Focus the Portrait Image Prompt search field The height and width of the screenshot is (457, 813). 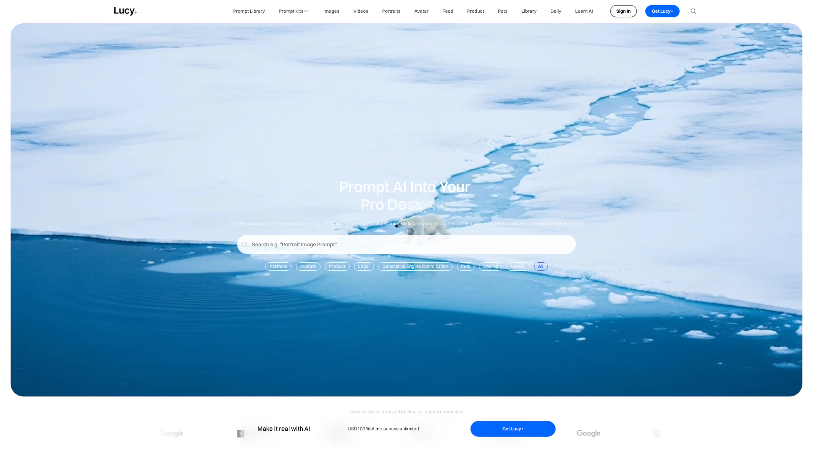click(x=406, y=245)
